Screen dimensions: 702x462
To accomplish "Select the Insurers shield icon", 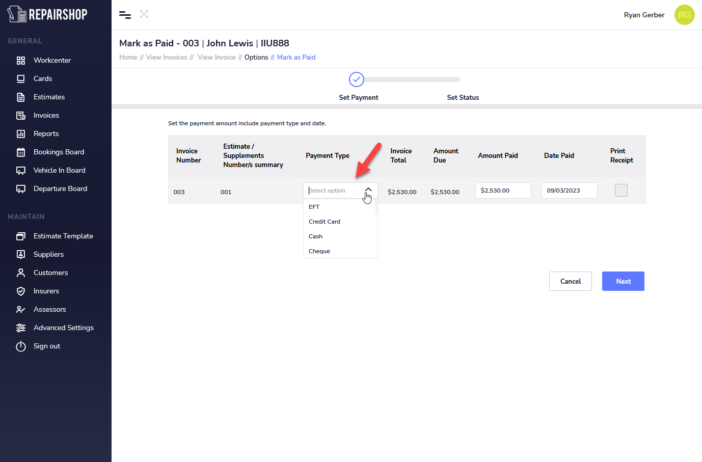I will [21, 291].
